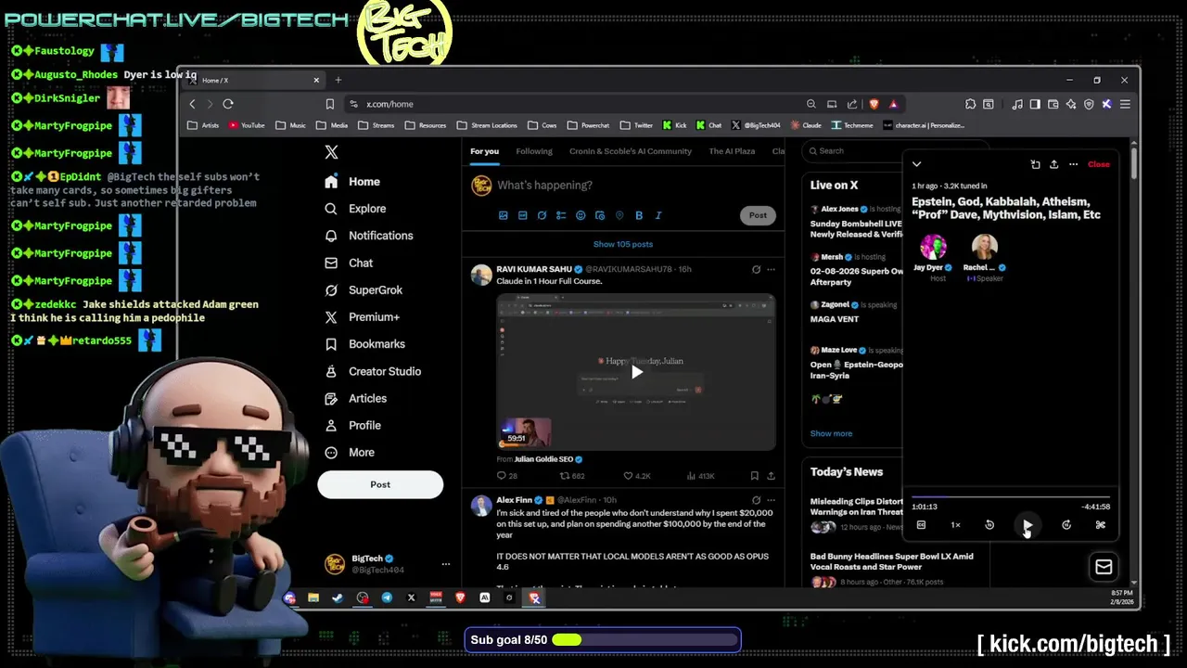Viewport: 1187px width, 668px height.
Task: Open more options on Alex Finn post
Action: (x=771, y=500)
